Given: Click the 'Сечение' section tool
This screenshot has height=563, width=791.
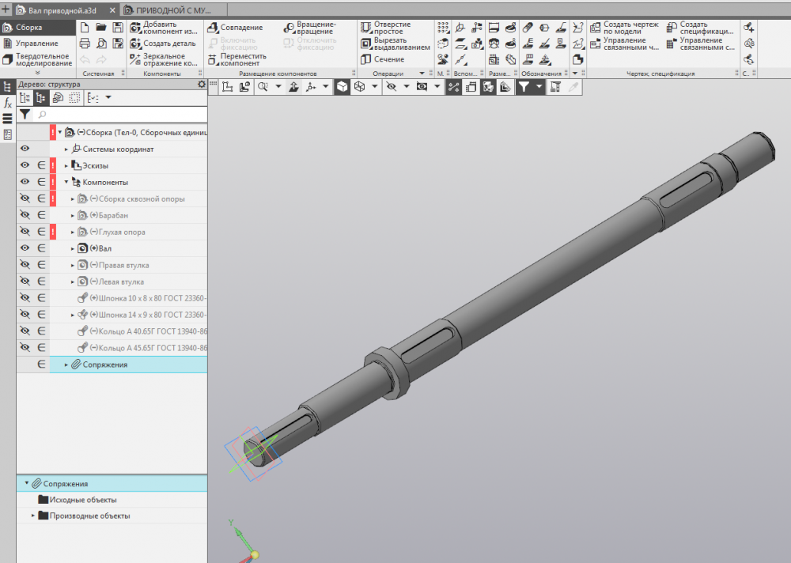Looking at the screenshot, I should [x=365, y=59].
